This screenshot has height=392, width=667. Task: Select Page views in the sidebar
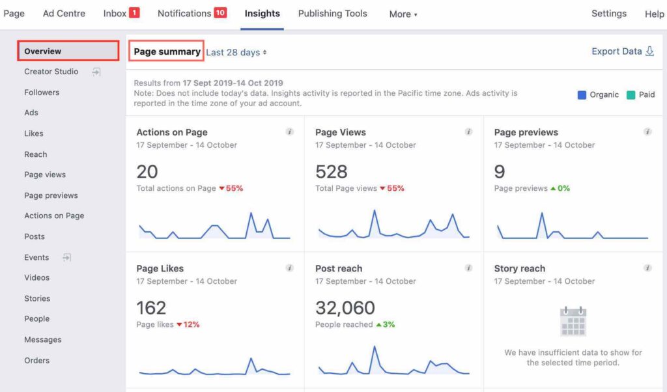point(45,175)
